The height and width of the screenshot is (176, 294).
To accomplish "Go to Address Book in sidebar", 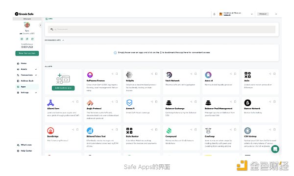I will tap(27, 81).
